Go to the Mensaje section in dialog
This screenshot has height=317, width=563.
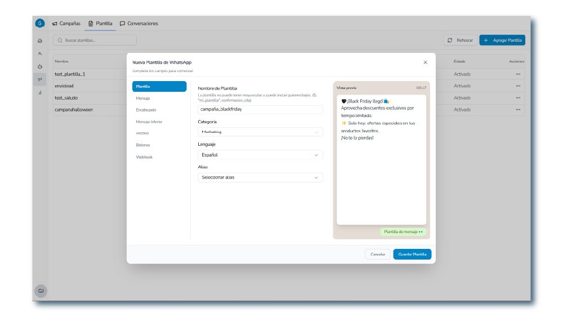(x=143, y=98)
